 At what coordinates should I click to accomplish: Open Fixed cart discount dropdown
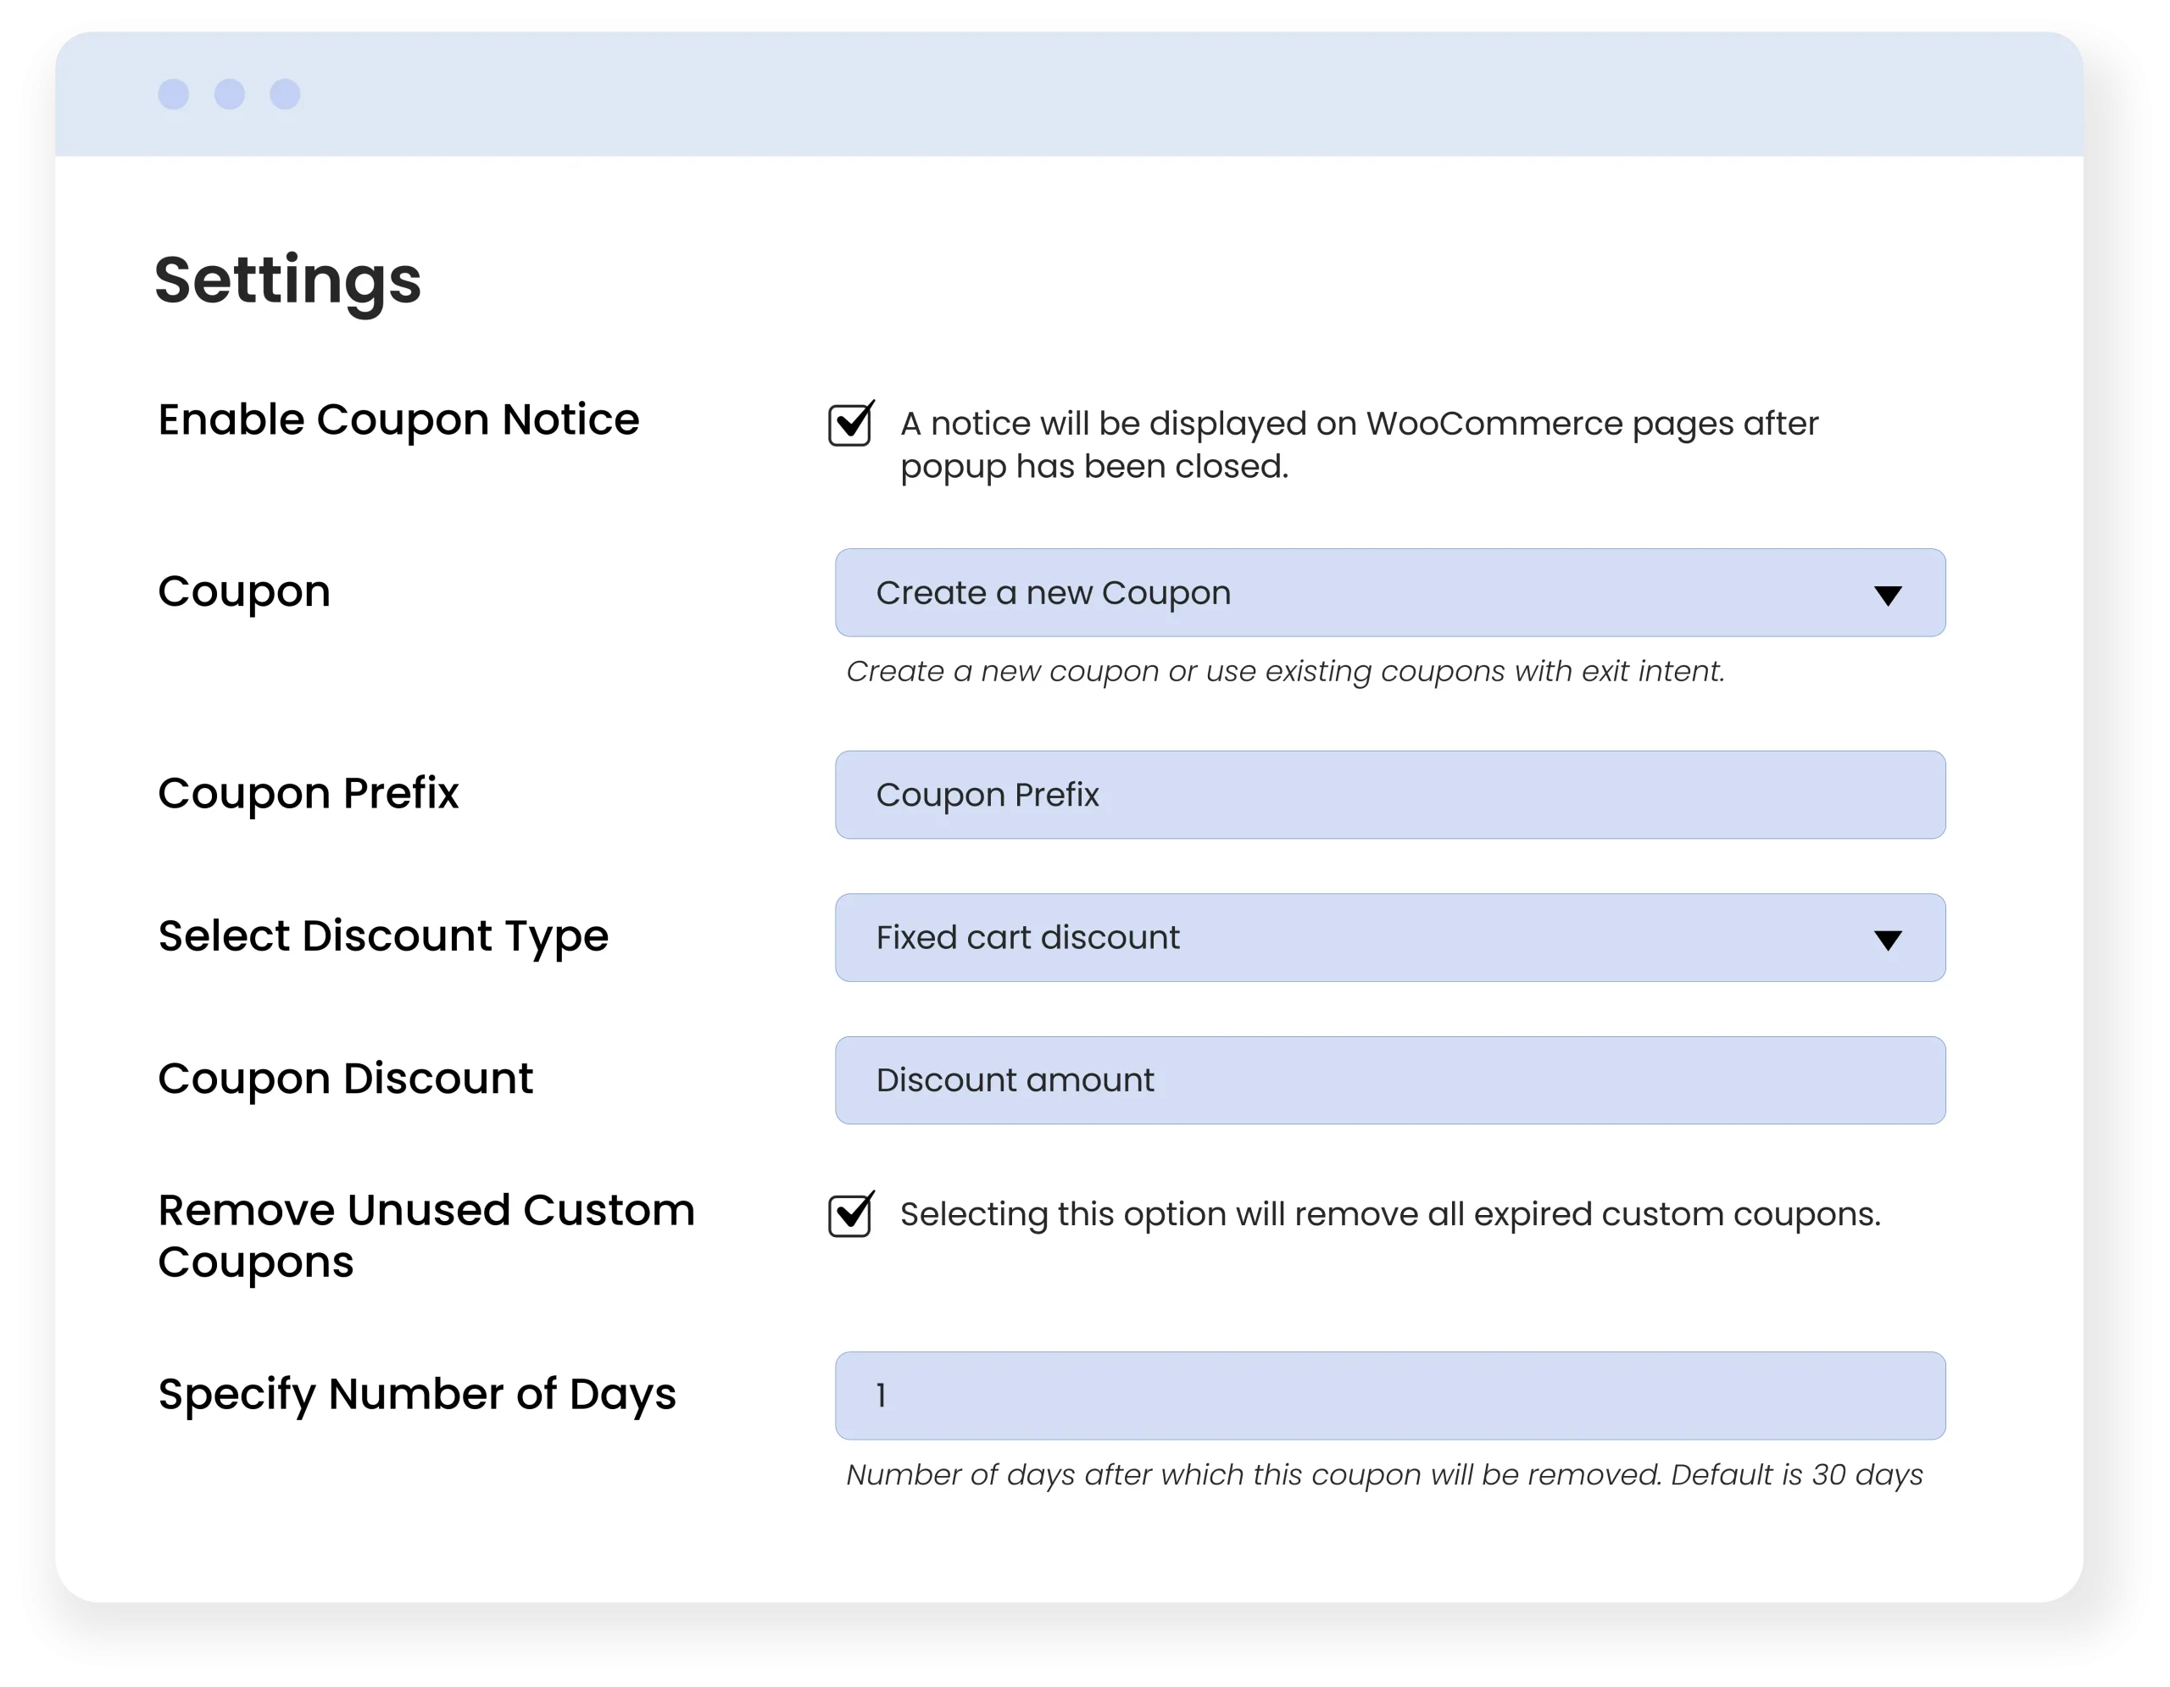pyautogui.click(x=1389, y=937)
